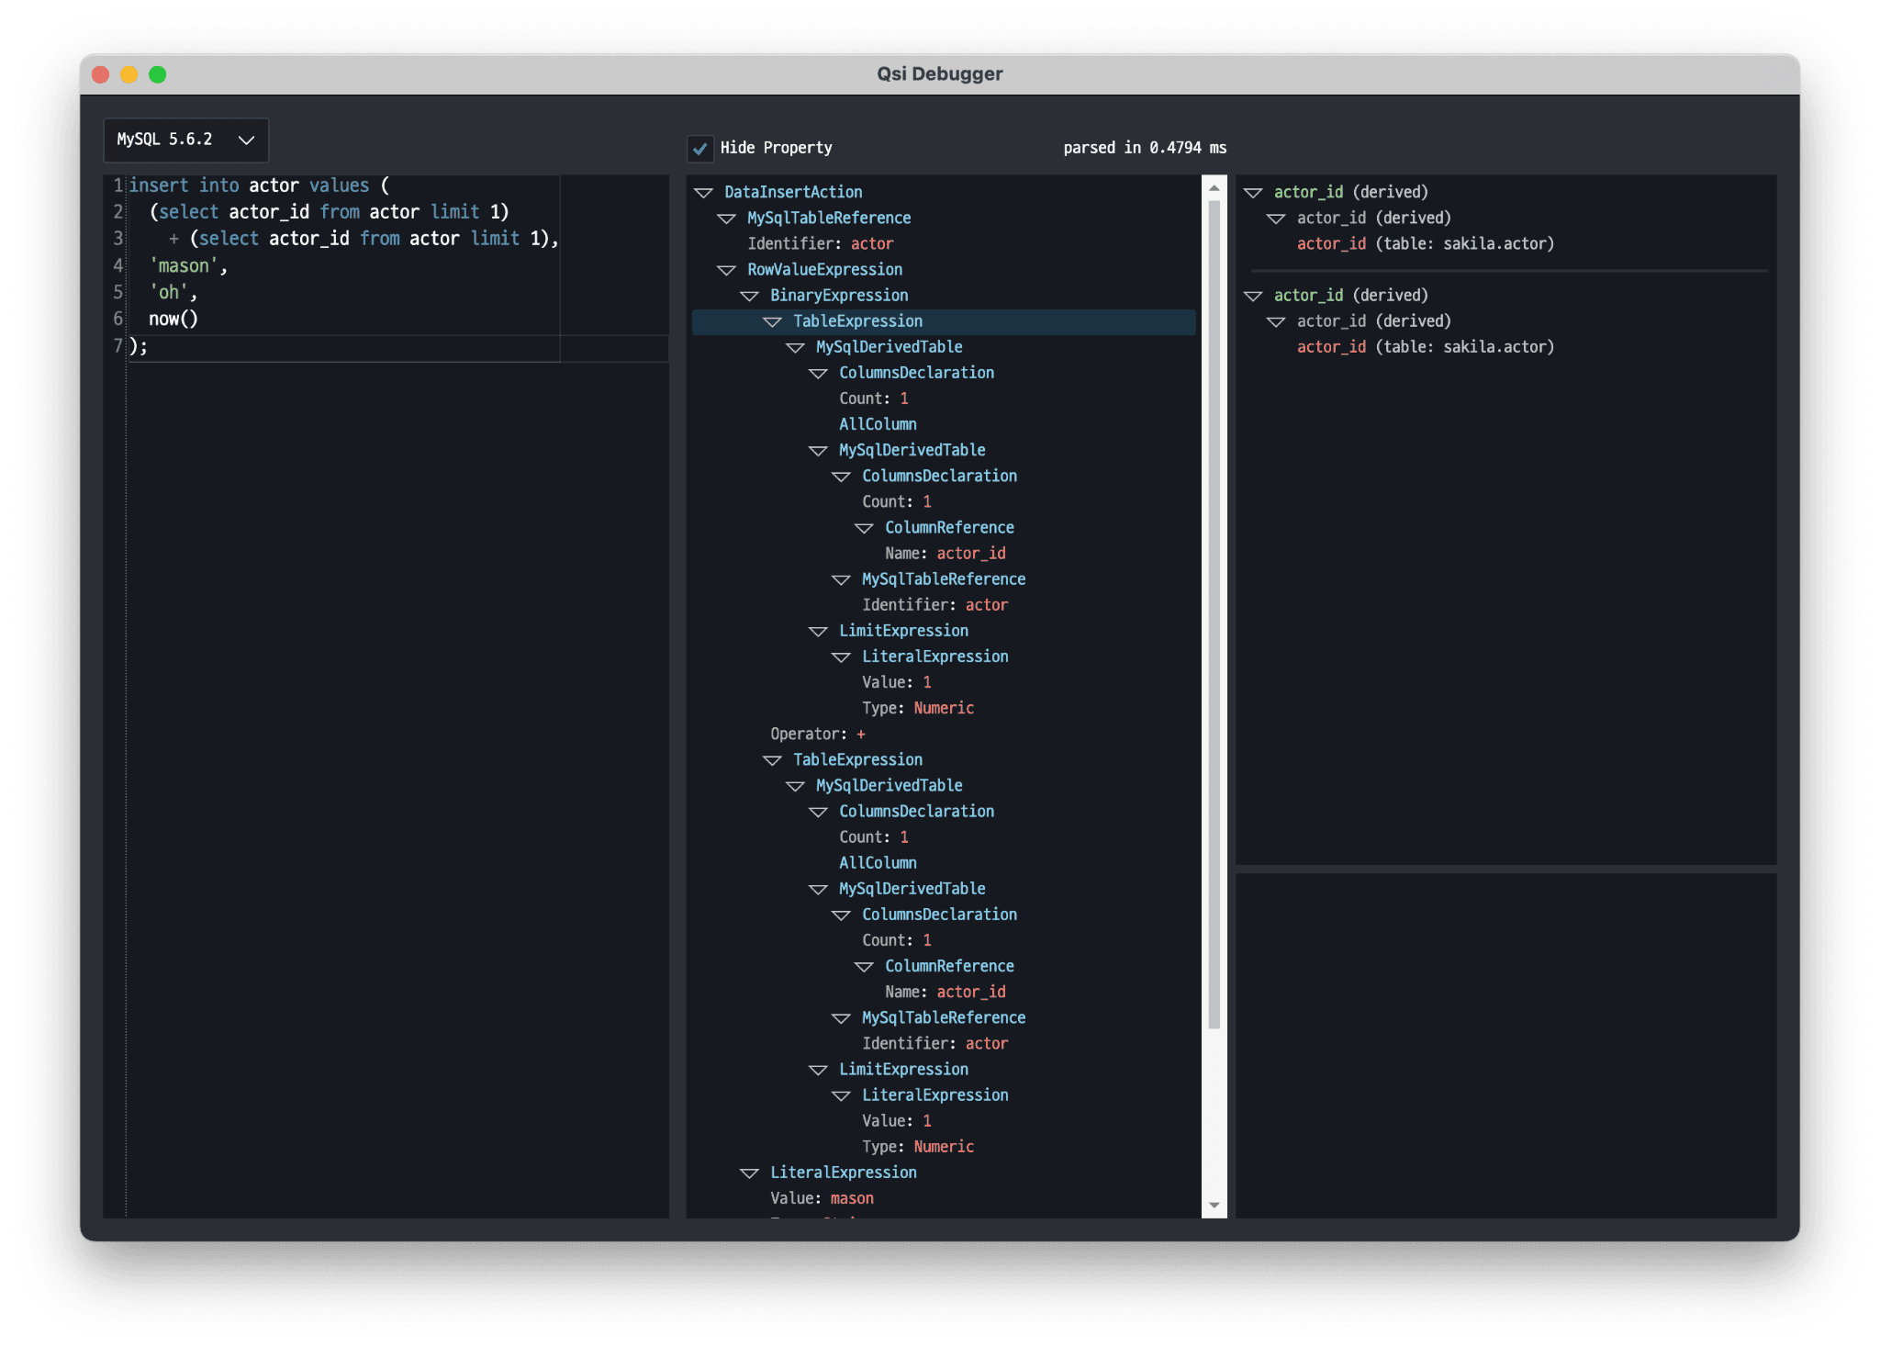
Task: Click into the SQL editor on now() line
Action: pyautogui.click(x=173, y=320)
